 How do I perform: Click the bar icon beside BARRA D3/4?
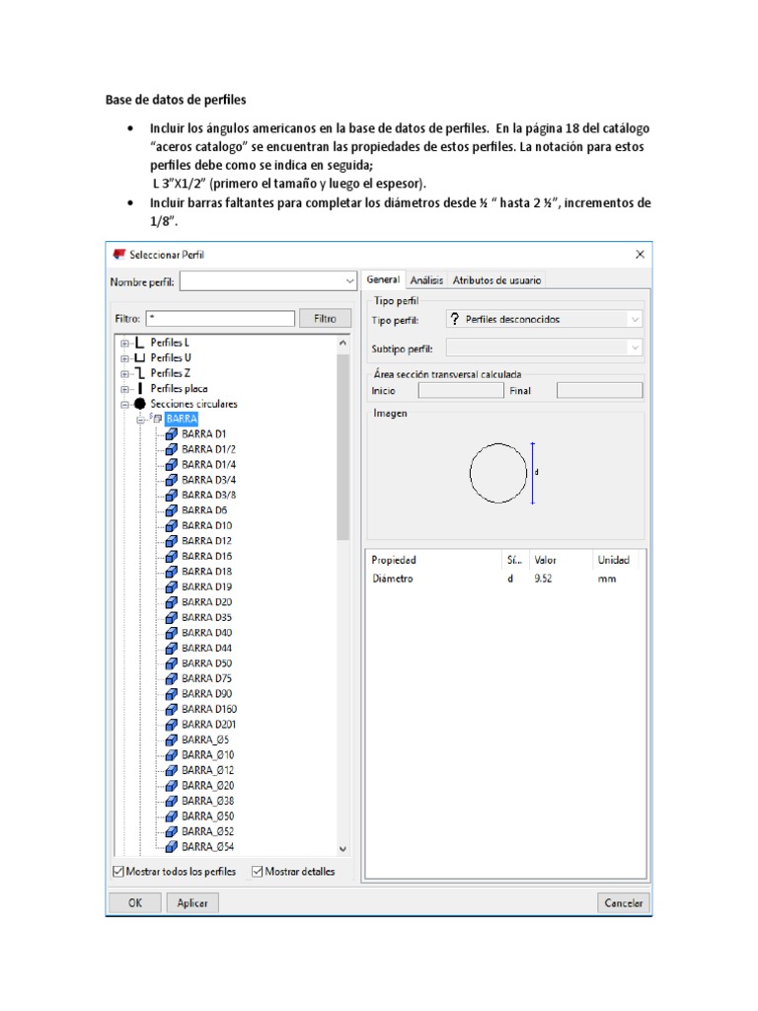click(x=171, y=479)
